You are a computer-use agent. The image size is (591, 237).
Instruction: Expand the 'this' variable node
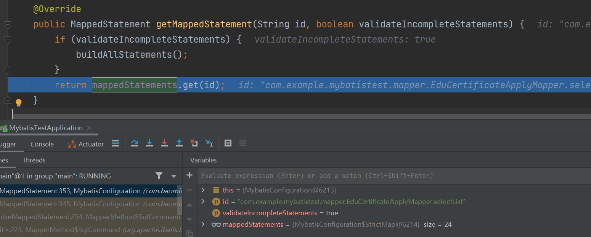tap(203, 190)
